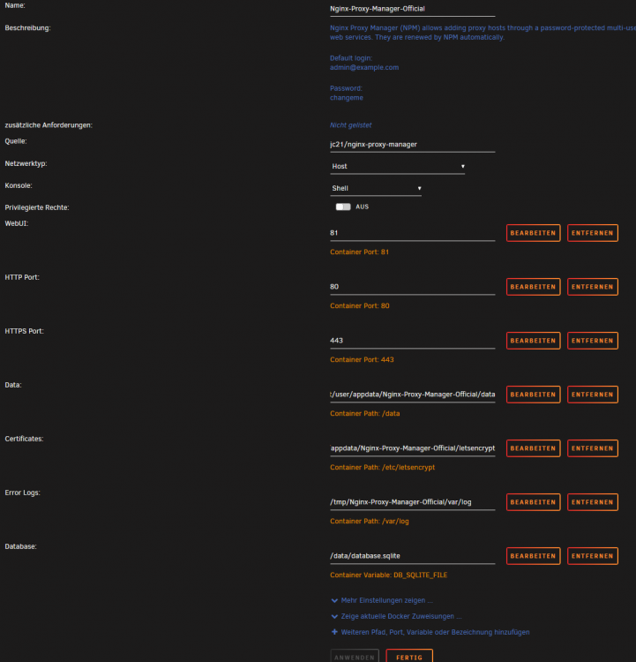Focus the Name input field
The width and height of the screenshot is (636, 662).
pyautogui.click(x=412, y=9)
